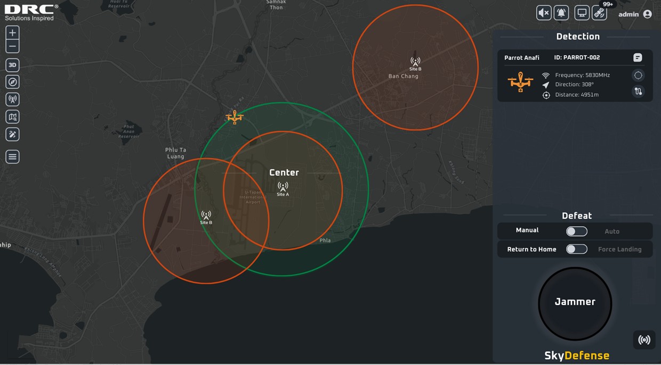Click the compass orientation icon
This screenshot has width=661, height=365.
[x=12, y=82]
